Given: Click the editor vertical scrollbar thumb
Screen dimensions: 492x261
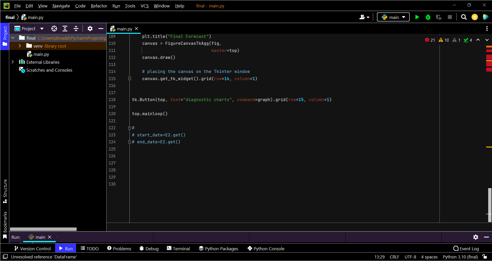Looking at the screenshot, I should 490,205.
